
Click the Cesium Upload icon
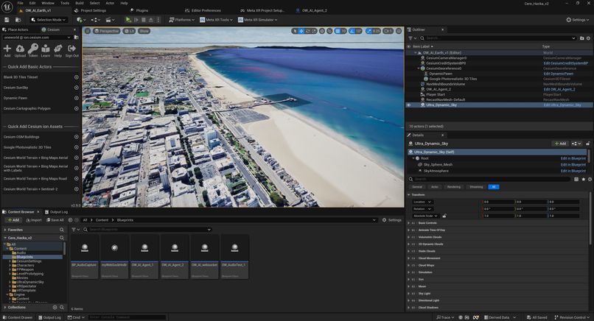pos(20,48)
